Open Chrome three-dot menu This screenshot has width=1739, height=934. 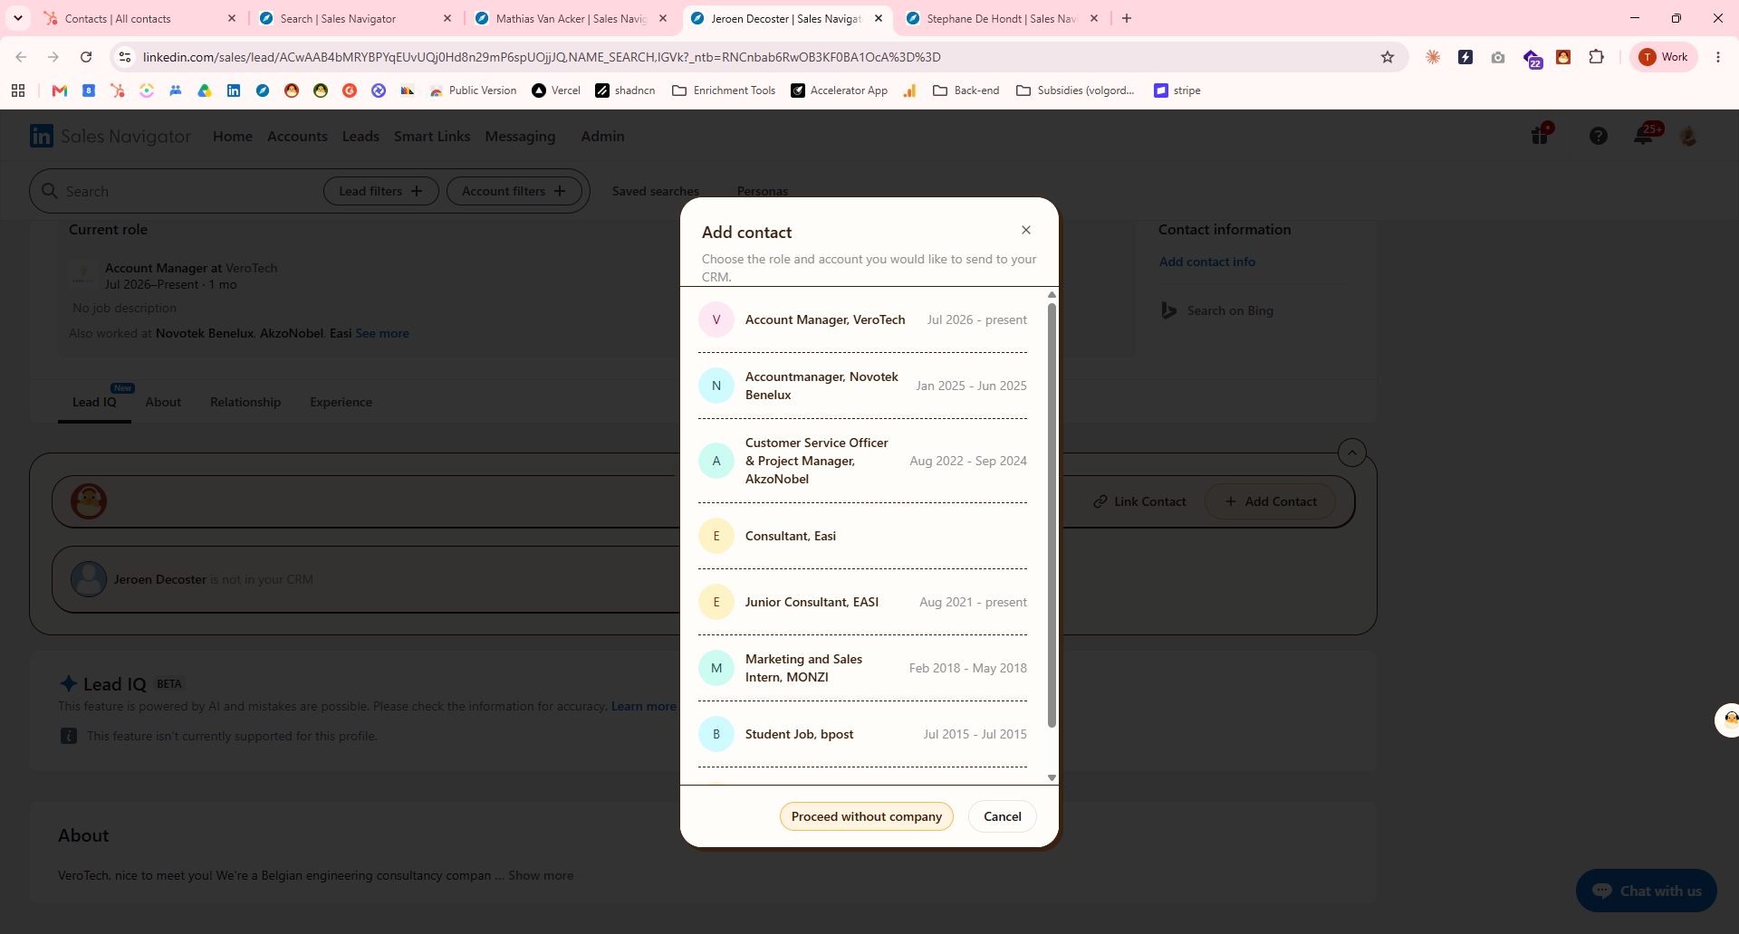(1718, 57)
